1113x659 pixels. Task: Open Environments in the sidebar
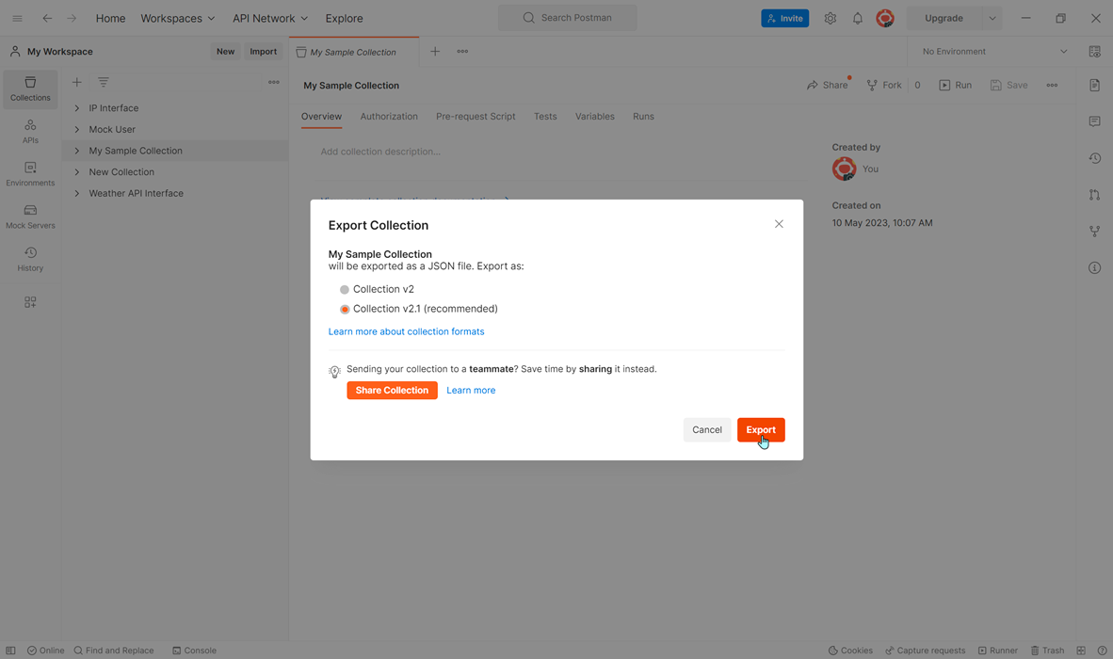[30, 174]
